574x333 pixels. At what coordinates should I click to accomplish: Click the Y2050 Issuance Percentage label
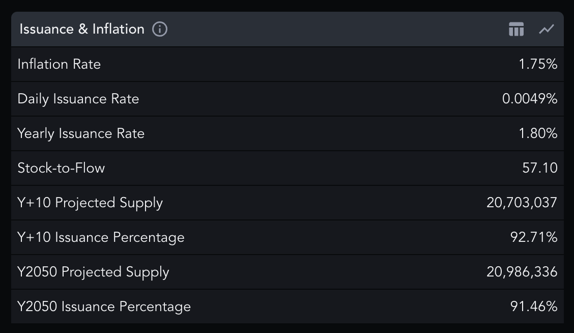[104, 307]
